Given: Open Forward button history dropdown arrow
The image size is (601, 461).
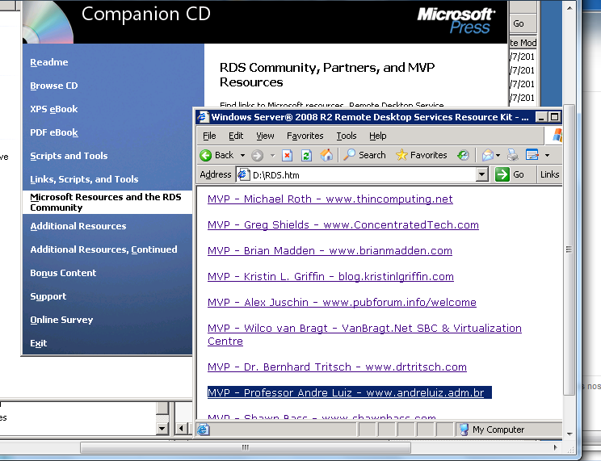Looking at the screenshot, I should 272,155.
